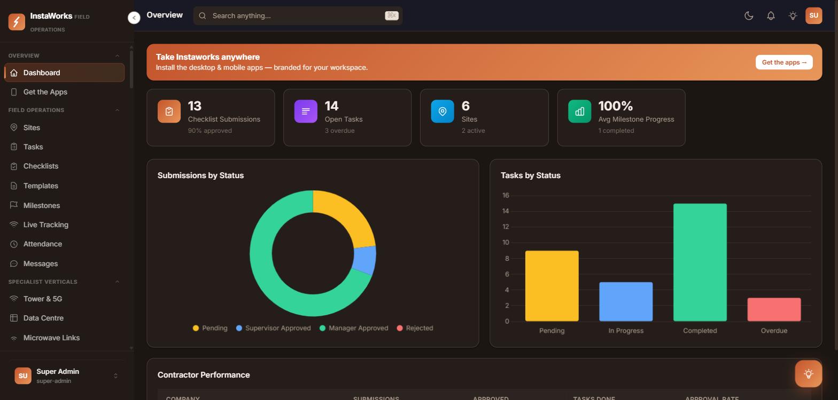Screen dimensions: 838x400
Task: Open the Super Admin account switcher
Action: click(x=66, y=376)
